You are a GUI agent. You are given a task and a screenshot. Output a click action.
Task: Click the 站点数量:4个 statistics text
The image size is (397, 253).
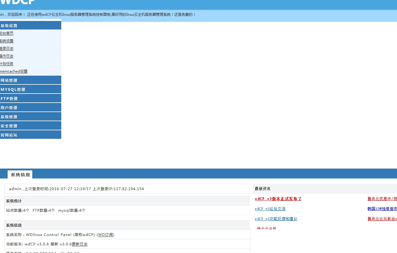18,210
